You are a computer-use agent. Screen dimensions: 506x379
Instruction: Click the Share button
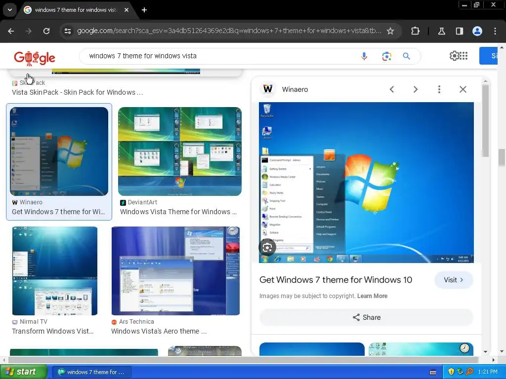pos(366,317)
